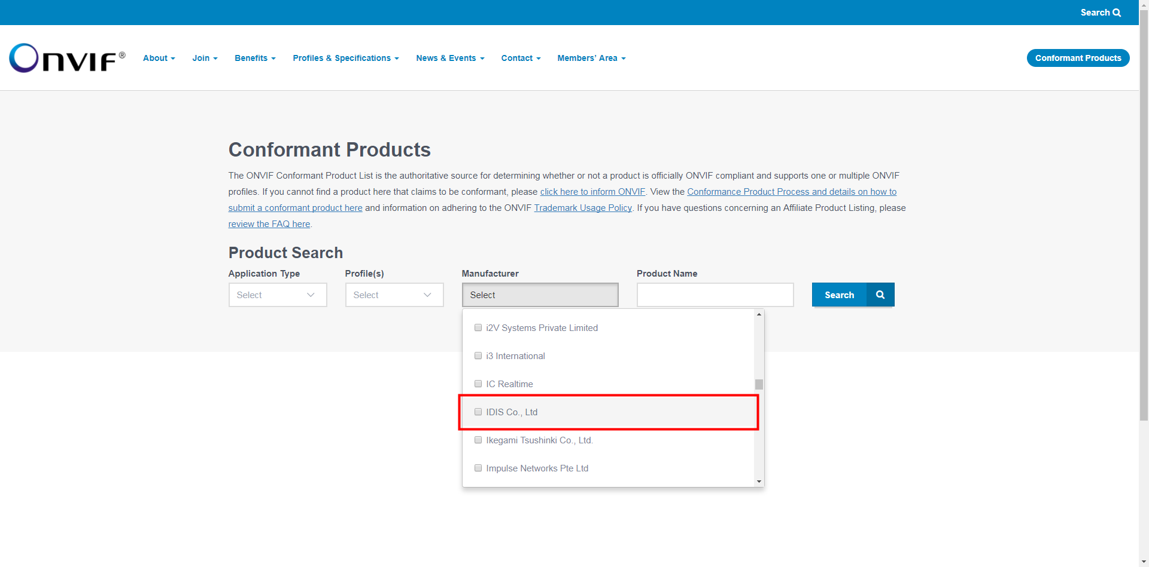Open the Members' Area menu

pos(591,58)
